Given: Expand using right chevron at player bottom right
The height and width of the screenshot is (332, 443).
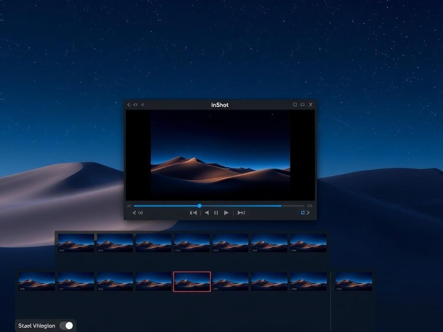Looking at the screenshot, I should coord(308,213).
